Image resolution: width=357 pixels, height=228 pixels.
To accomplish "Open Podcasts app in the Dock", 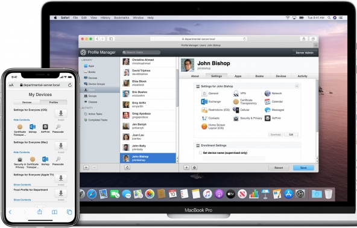I will click(x=219, y=194).
